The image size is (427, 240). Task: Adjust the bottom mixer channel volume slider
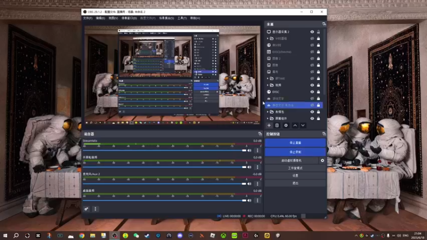tap(164, 201)
